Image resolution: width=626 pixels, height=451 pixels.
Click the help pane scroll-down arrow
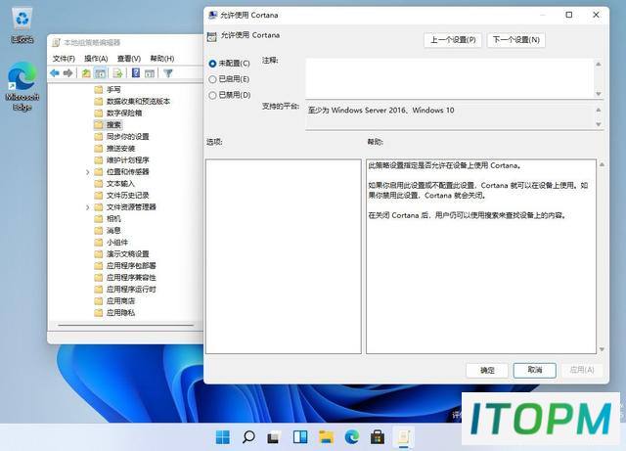coord(602,349)
